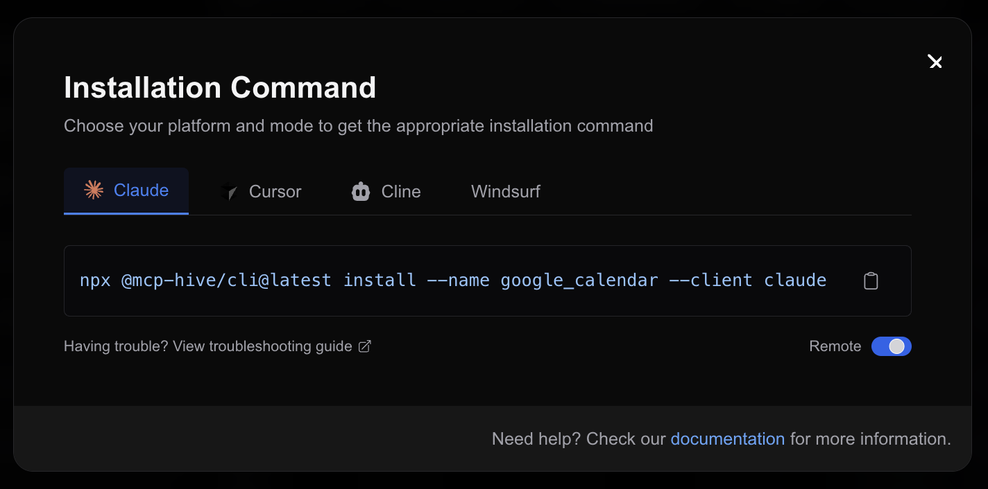This screenshot has height=489, width=988.
Task: Click the Remote label beside the switch
Action: [x=835, y=346]
